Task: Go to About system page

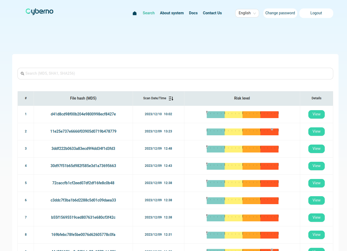Action: point(172,13)
